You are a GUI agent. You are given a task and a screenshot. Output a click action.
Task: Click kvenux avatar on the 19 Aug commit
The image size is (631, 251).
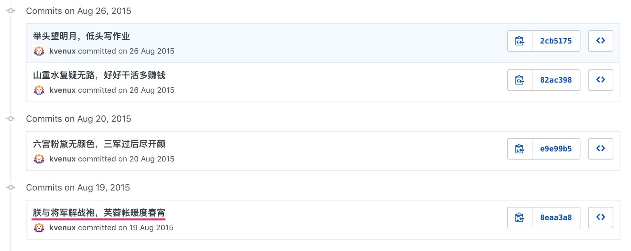click(x=39, y=228)
